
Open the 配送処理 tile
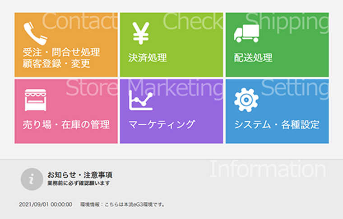277,45
